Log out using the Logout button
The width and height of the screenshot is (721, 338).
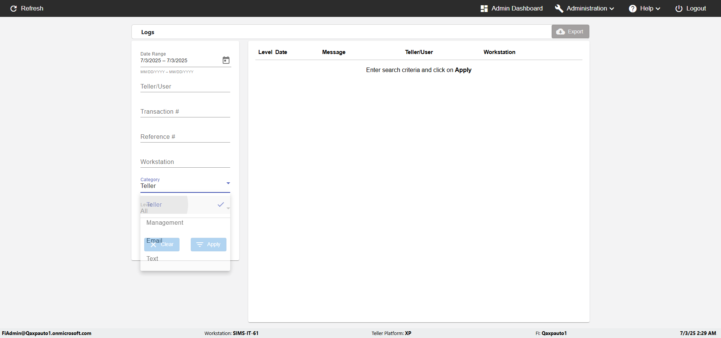point(691,8)
